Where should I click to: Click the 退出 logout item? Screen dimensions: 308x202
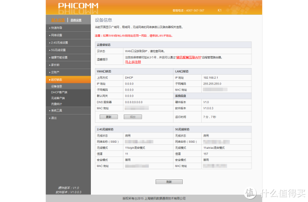pyautogui.click(x=68, y=118)
